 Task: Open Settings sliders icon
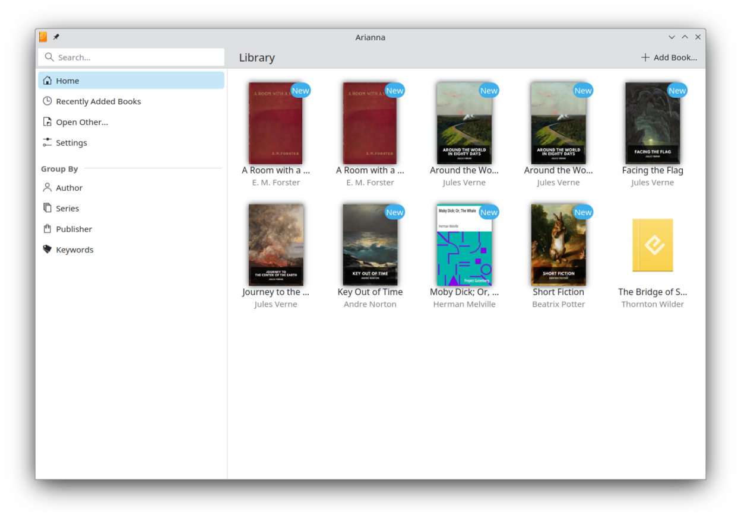click(47, 143)
